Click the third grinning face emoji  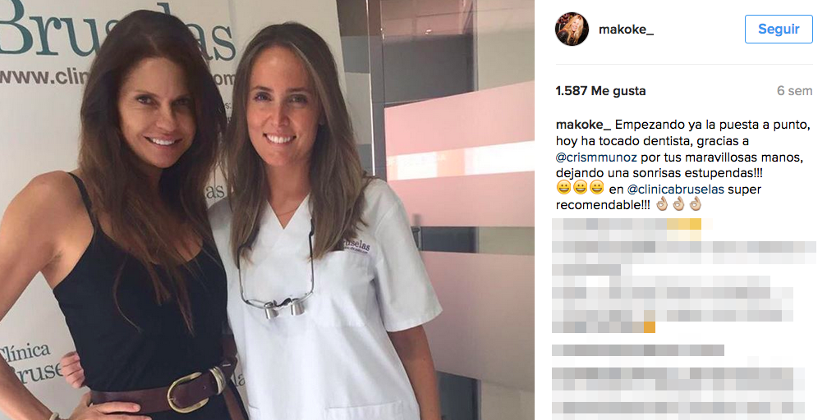click(x=596, y=187)
